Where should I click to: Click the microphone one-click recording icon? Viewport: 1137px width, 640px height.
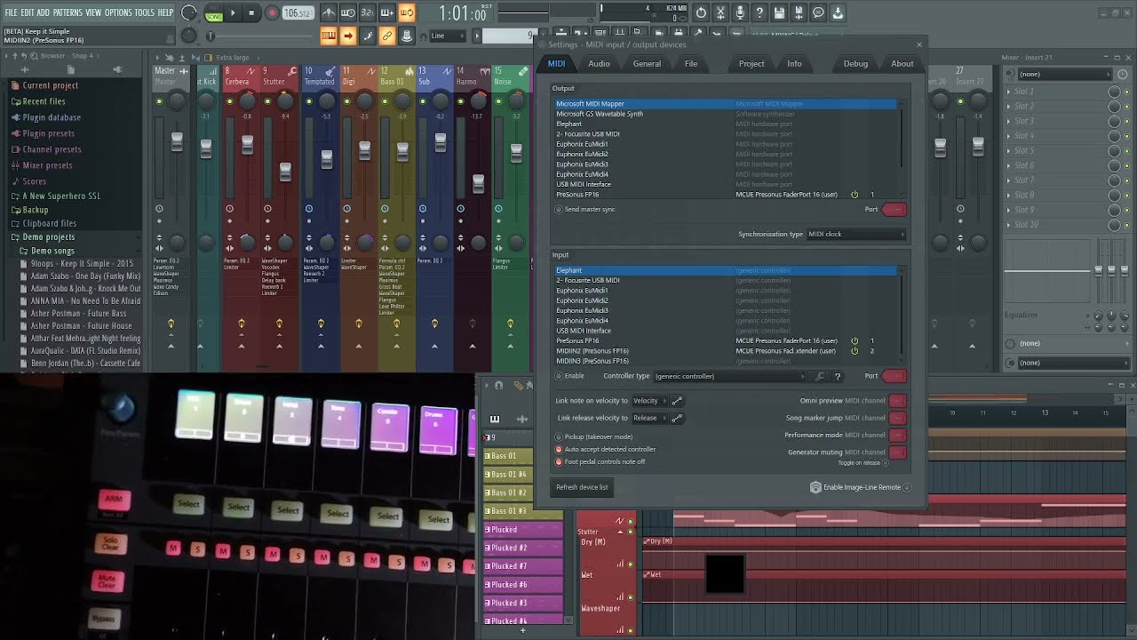coord(740,13)
